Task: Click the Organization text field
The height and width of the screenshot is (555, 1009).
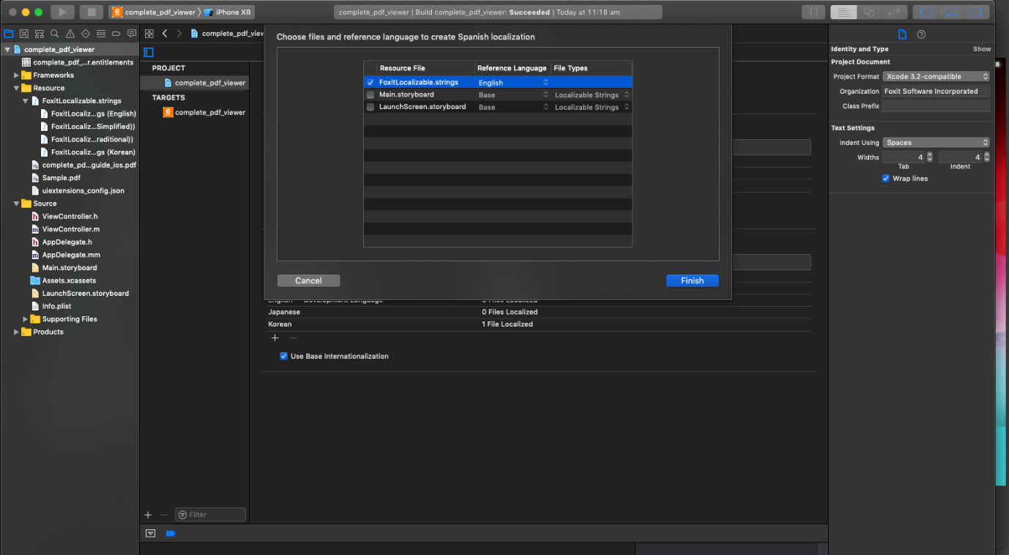Action: coord(936,92)
